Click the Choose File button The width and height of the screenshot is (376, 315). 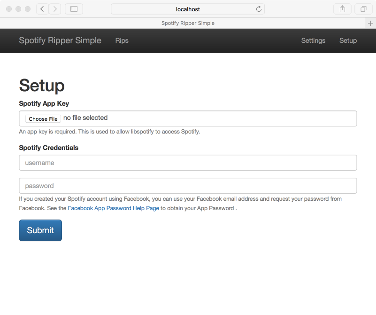[x=43, y=119]
